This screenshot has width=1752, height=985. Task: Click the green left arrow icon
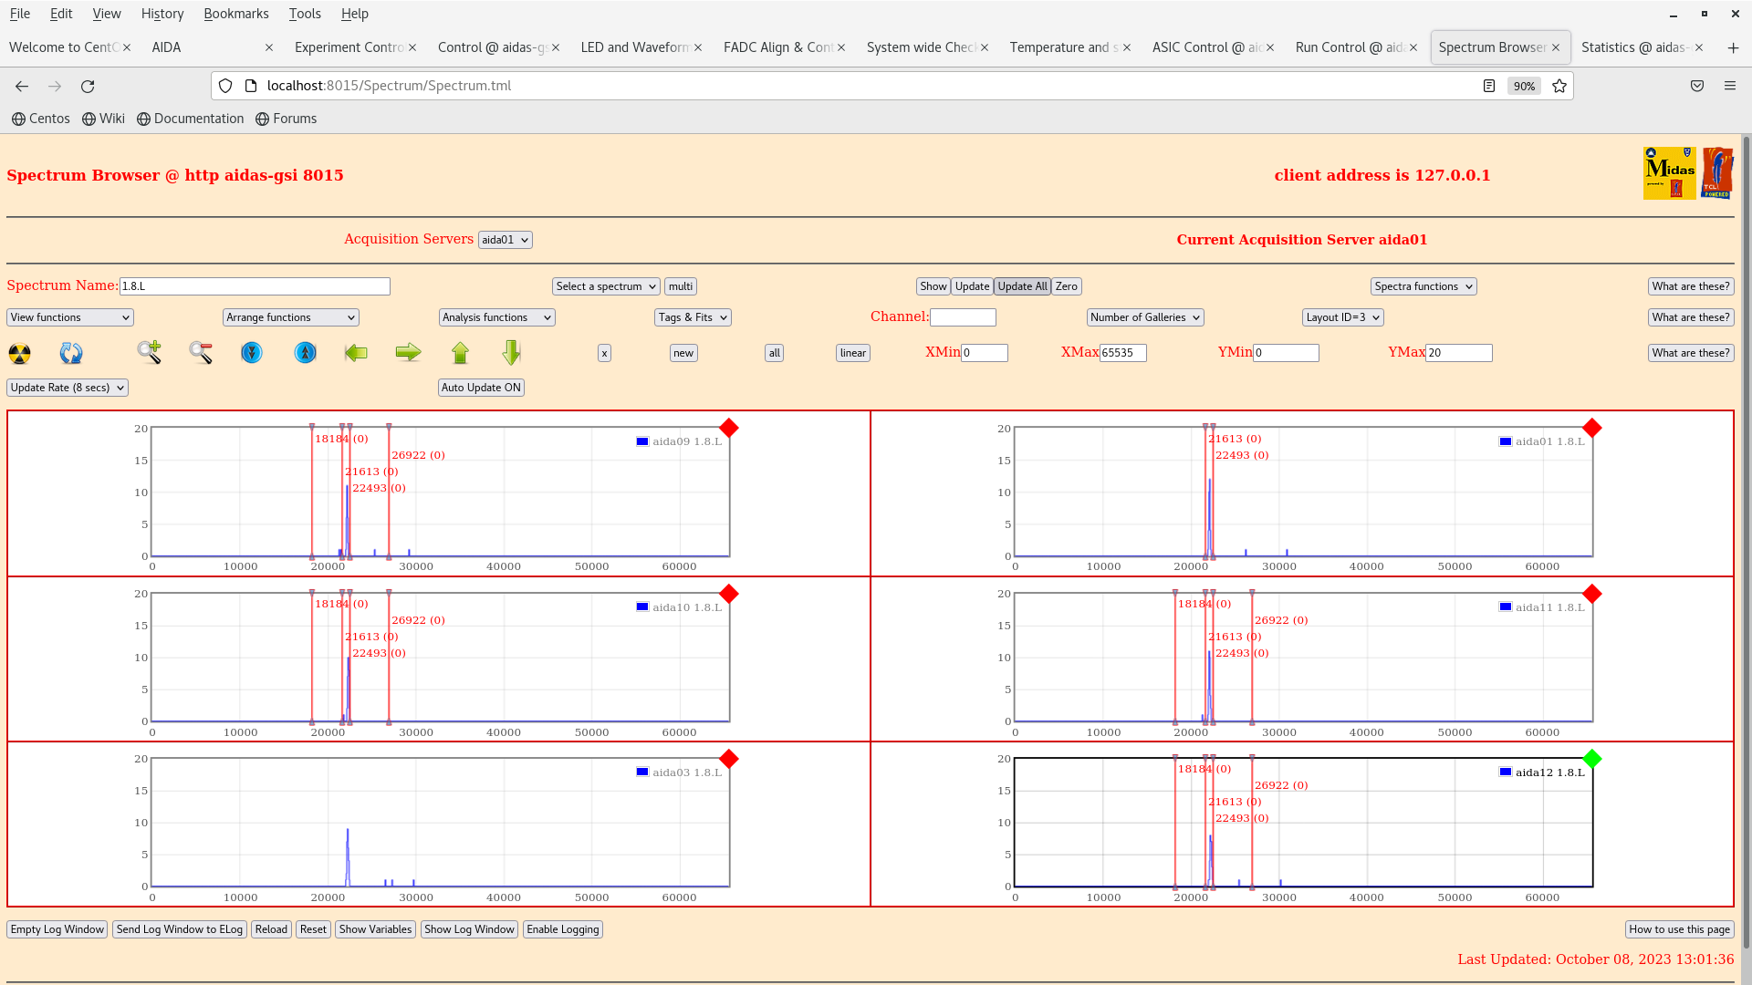(356, 353)
